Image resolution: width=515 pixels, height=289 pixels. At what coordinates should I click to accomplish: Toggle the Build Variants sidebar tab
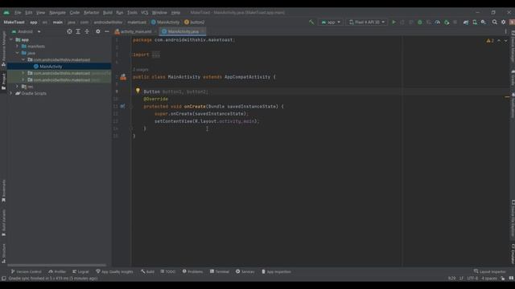pyautogui.click(x=3, y=223)
